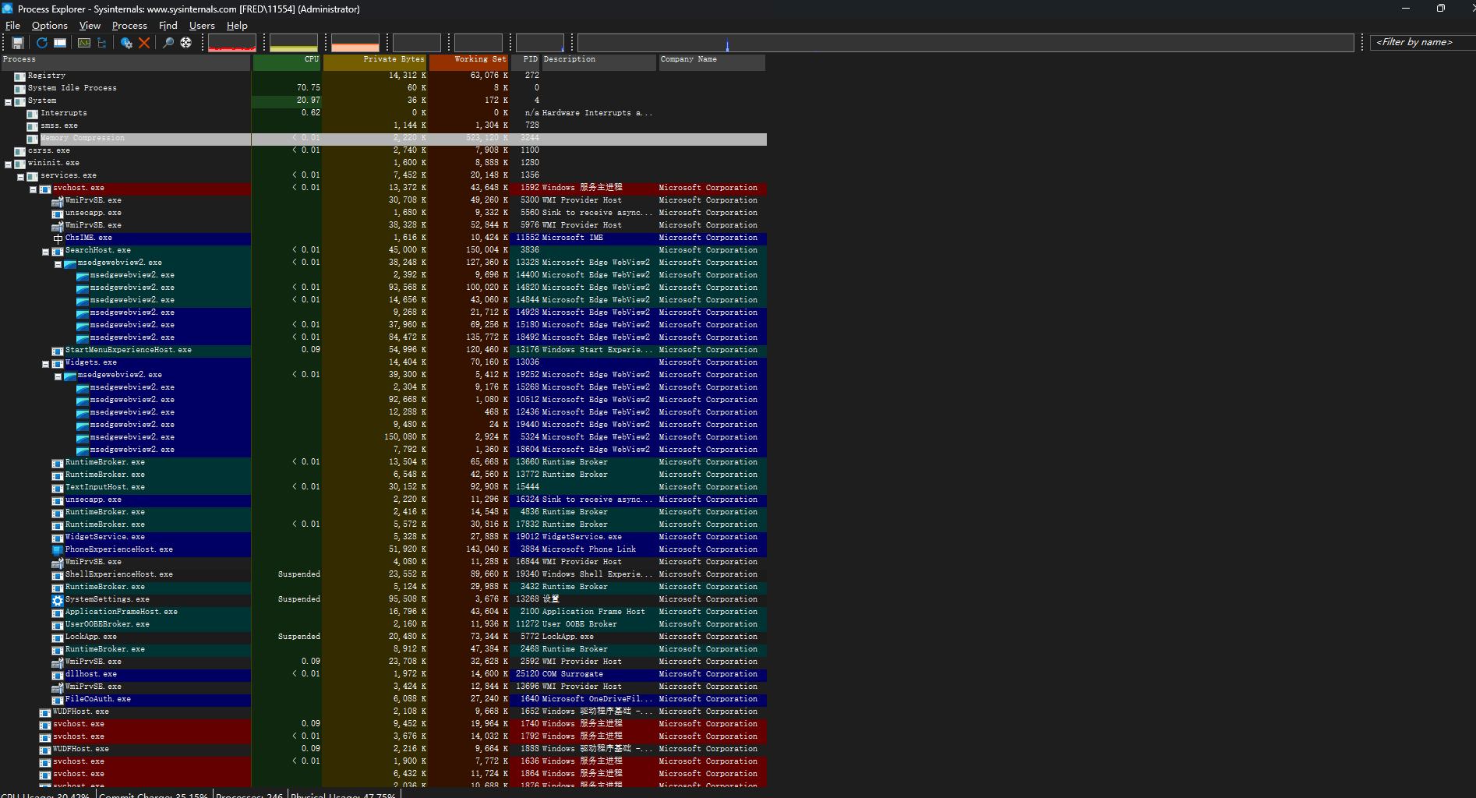1476x798 pixels.
Task: Click the SystemSettings.exe gear icon
Action: [x=58, y=600]
